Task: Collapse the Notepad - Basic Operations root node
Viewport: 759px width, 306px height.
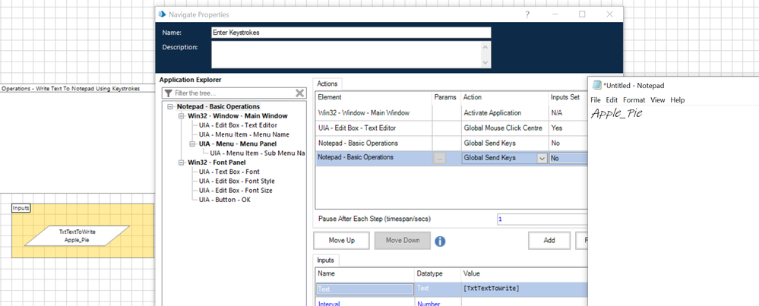Action: tap(171, 107)
